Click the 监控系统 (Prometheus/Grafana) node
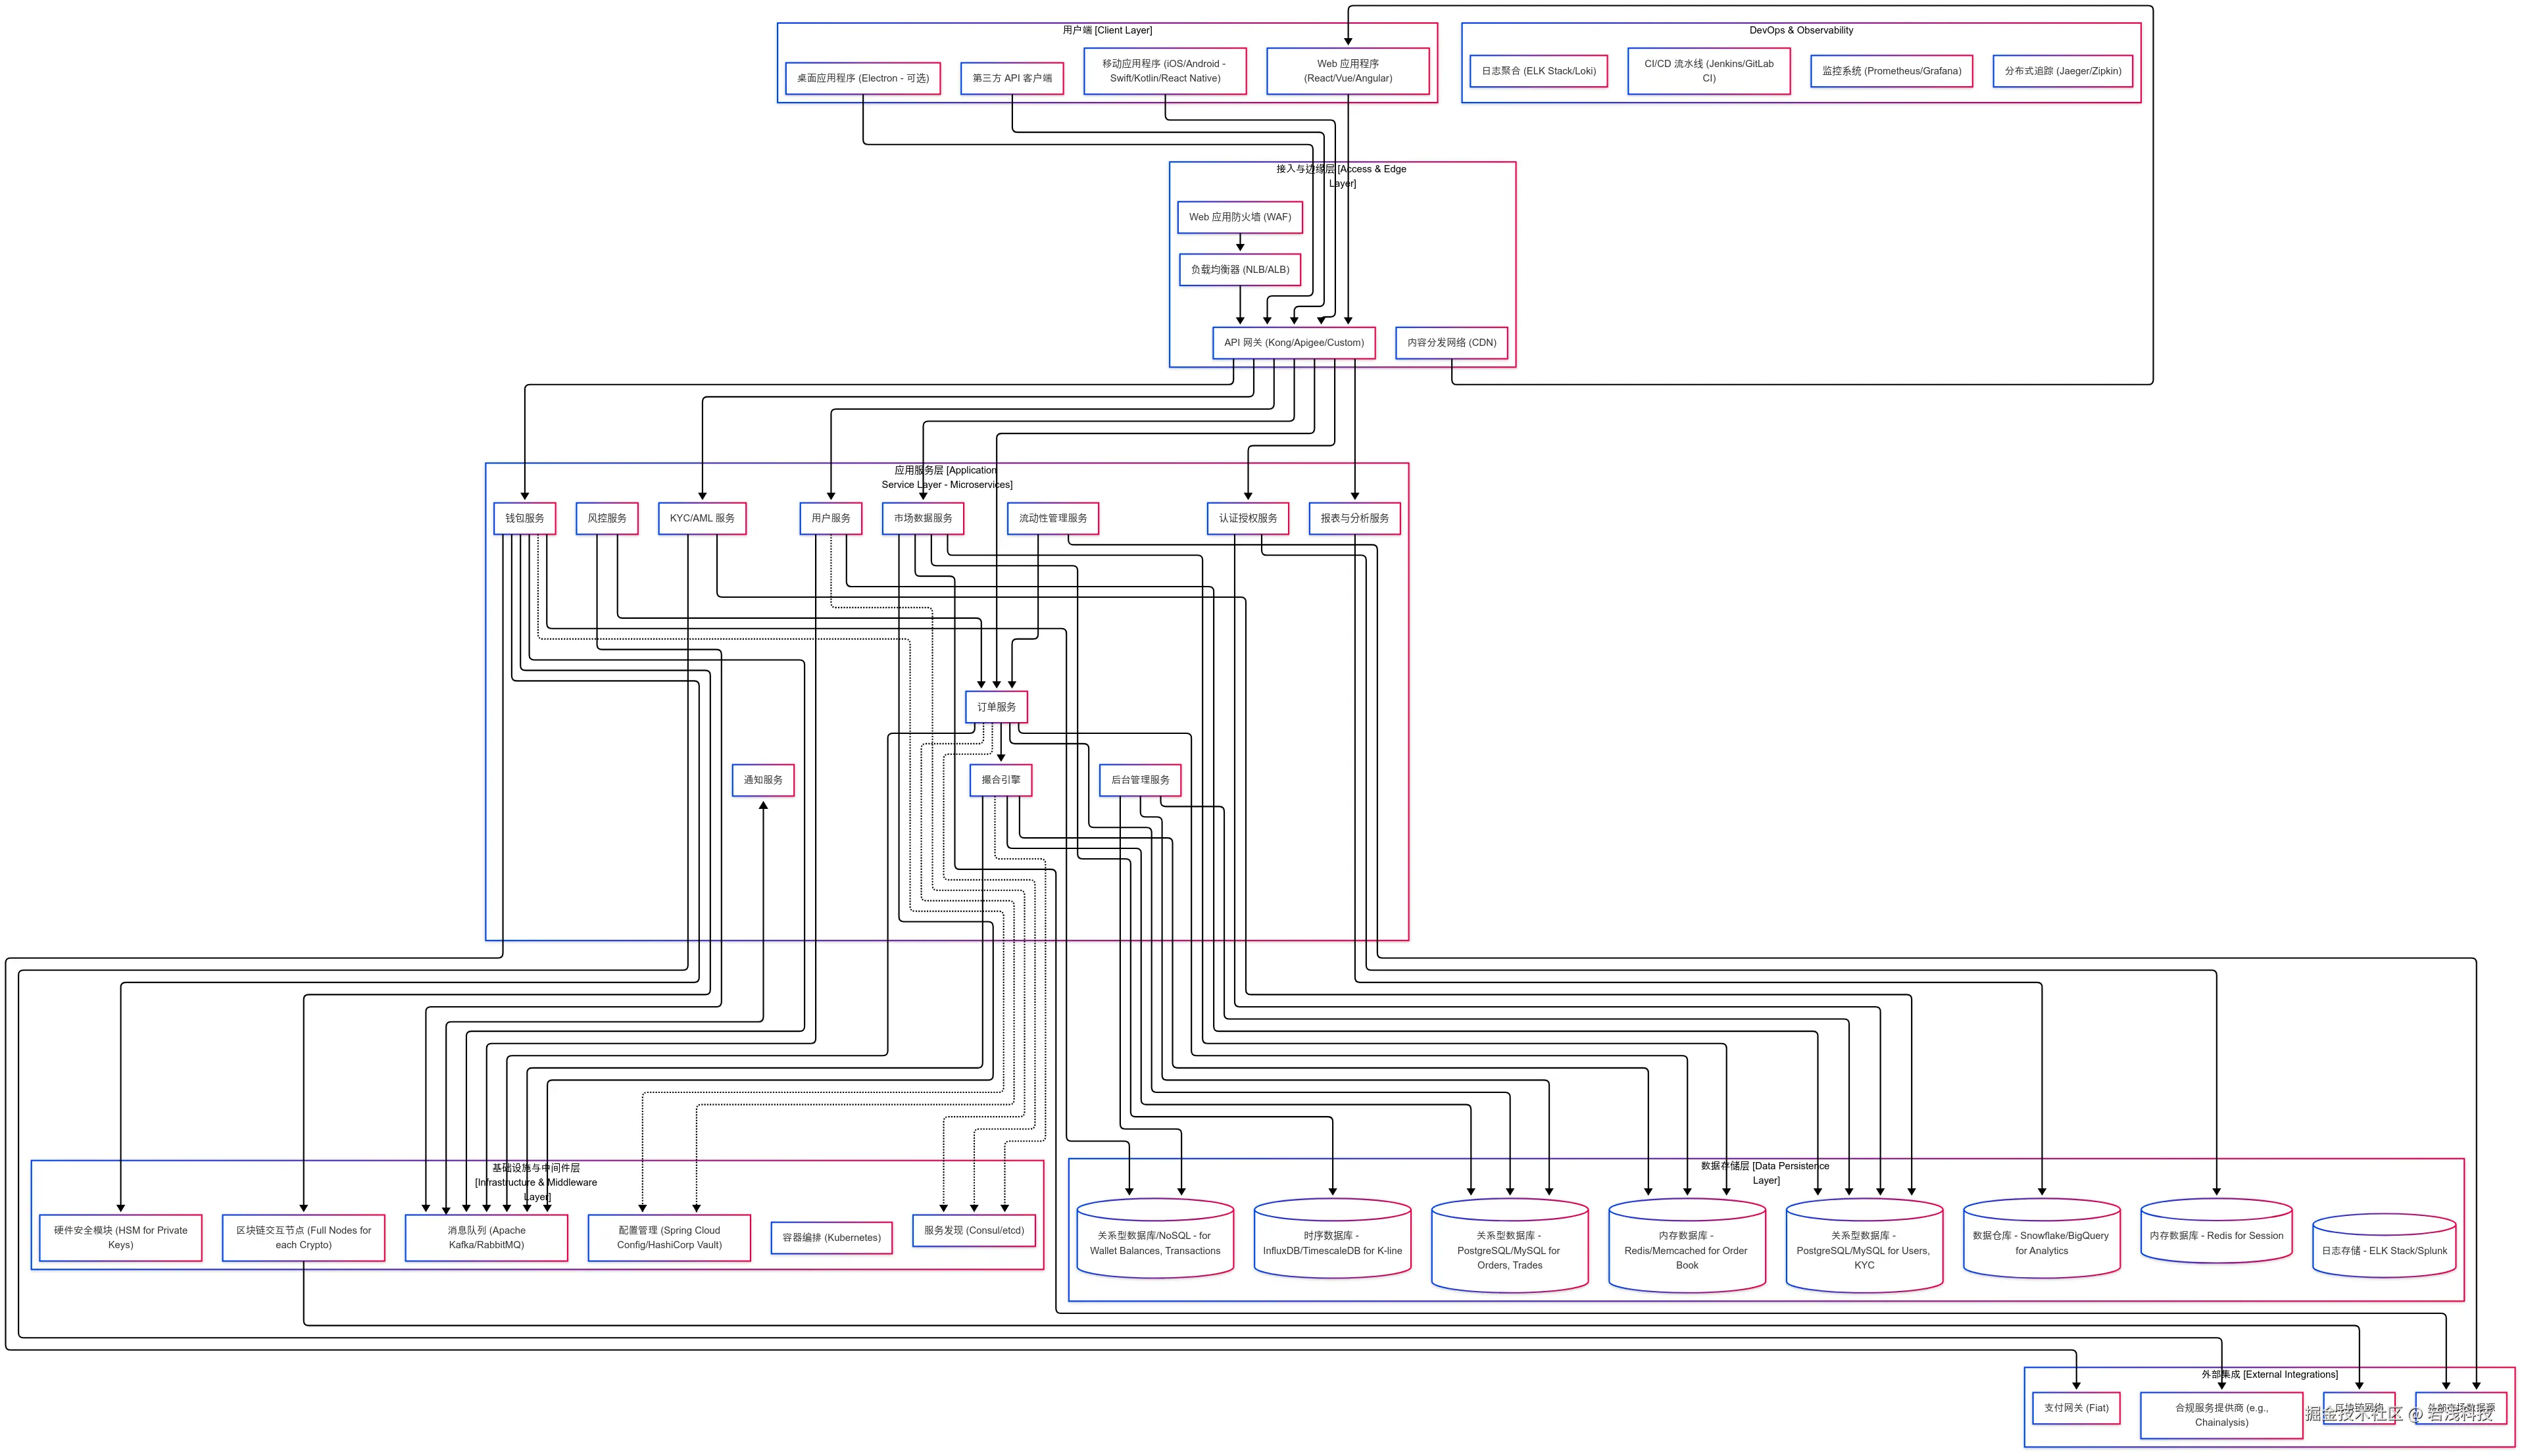This screenshot has width=2526, height=1456. [1891, 71]
